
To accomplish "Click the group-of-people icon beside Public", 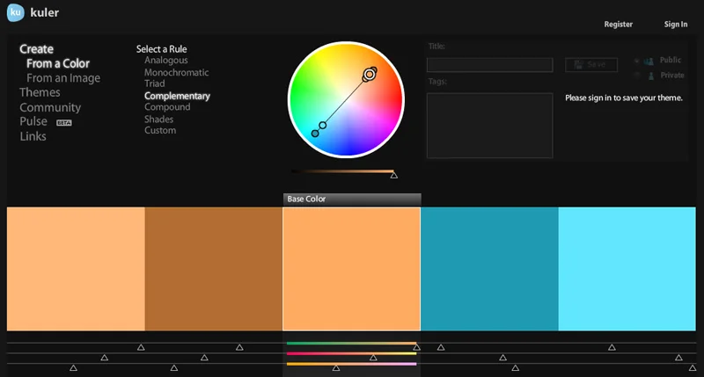I will pyautogui.click(x=649, y=61).
